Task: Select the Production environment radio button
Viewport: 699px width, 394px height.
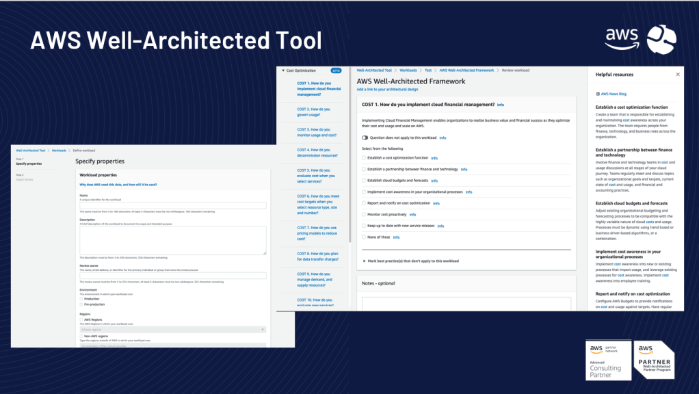Action: click(81, 299)
